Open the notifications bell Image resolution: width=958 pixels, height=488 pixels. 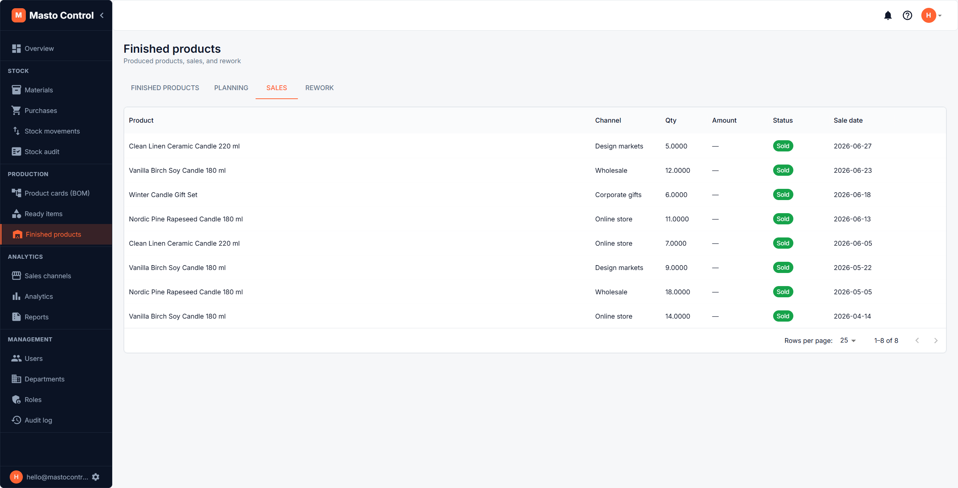pos(888,15)
